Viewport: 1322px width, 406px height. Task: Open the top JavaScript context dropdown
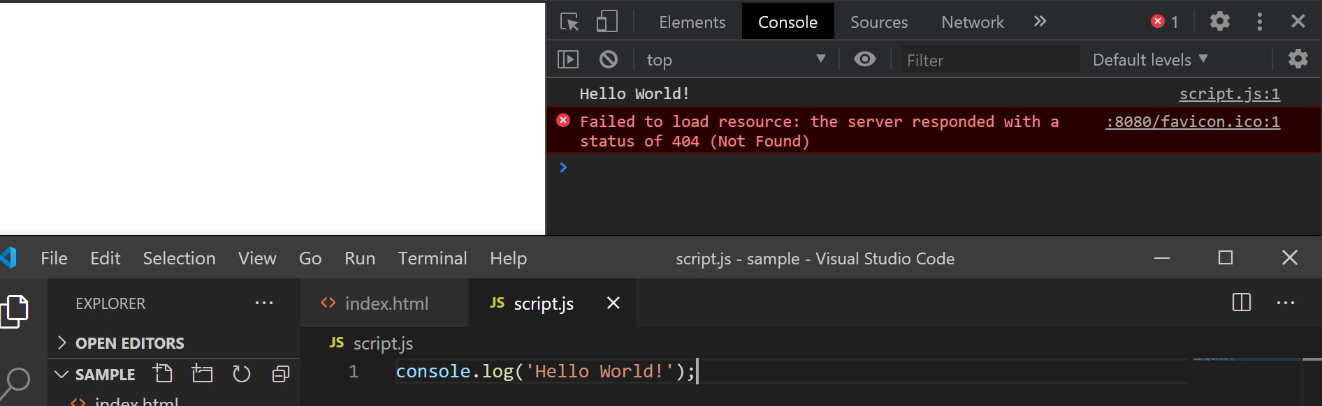coord(735,60)
